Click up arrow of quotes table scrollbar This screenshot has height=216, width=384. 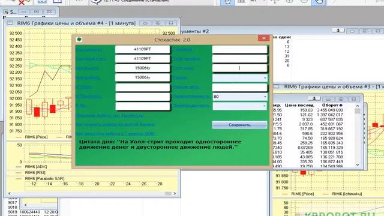point(358,106)
